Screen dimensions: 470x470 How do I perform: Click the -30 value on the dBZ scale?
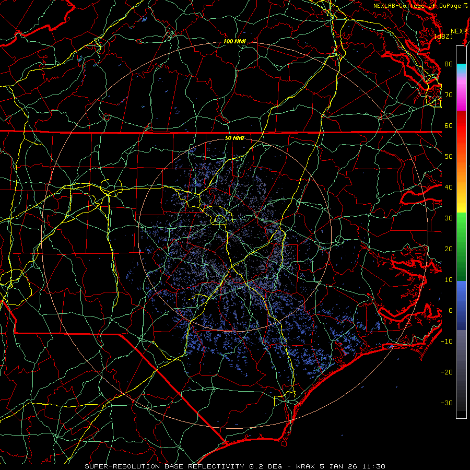click(446, 403)
